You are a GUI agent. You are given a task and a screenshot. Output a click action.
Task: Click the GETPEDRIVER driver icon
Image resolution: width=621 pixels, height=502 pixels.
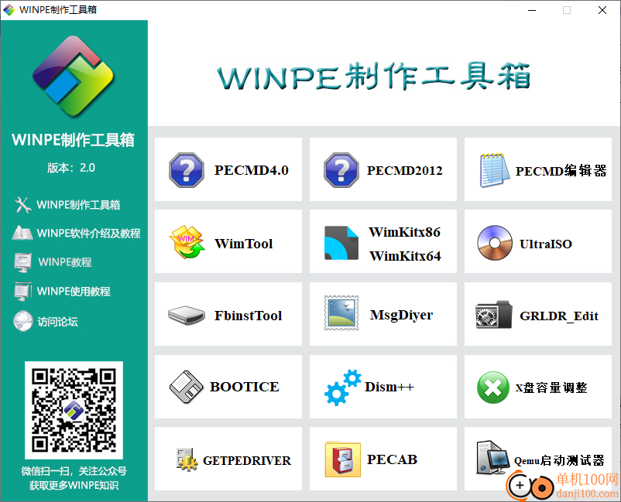point(187,459)
